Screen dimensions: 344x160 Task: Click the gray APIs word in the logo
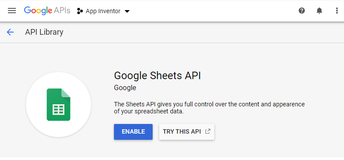click(x=62, y=11)
